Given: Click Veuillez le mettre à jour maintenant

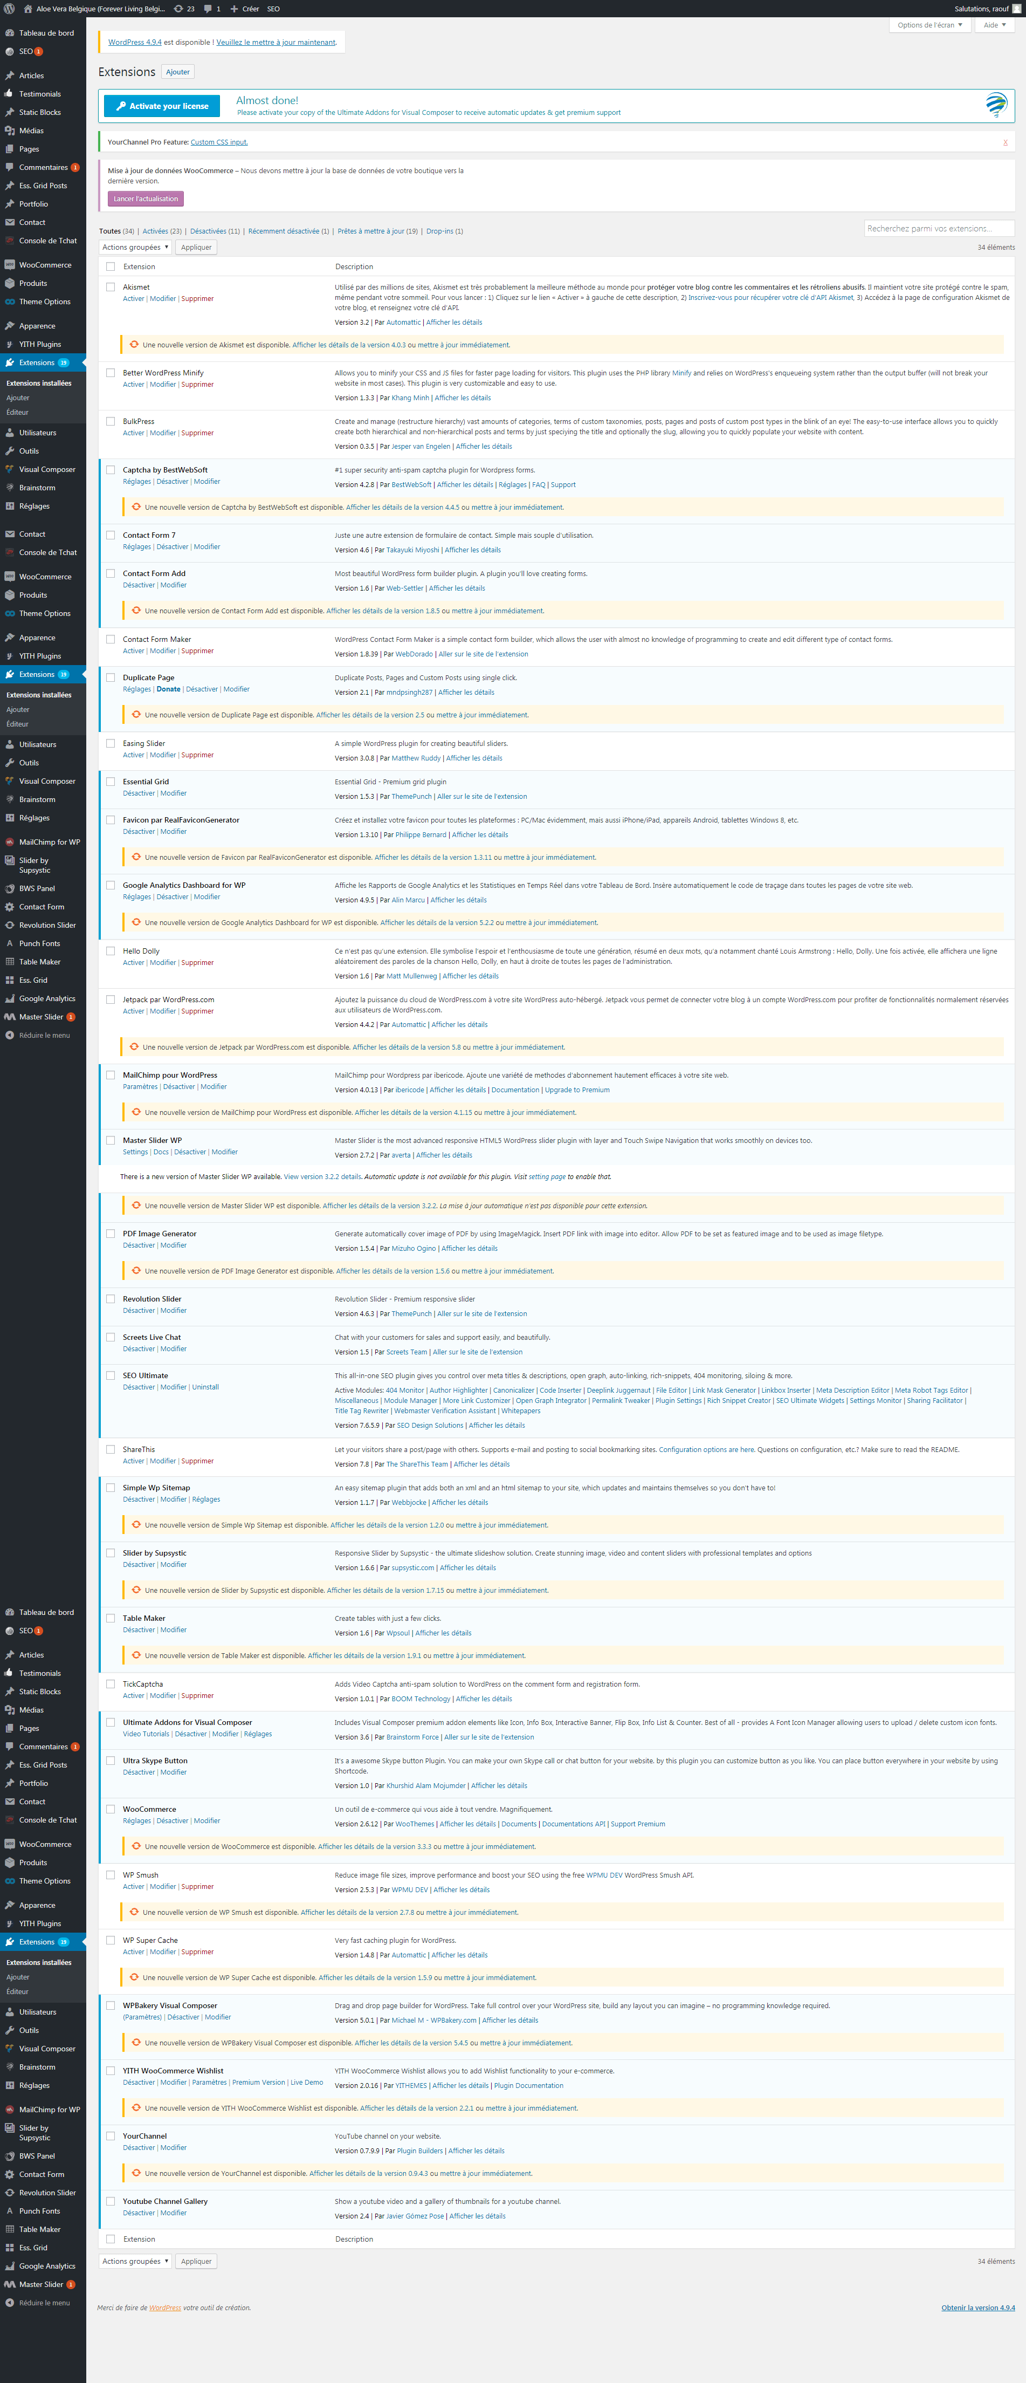Looking at the screenshot, I should [x=277, y=43].
